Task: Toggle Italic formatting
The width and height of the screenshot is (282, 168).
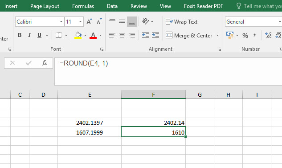Action: (29, 35)
